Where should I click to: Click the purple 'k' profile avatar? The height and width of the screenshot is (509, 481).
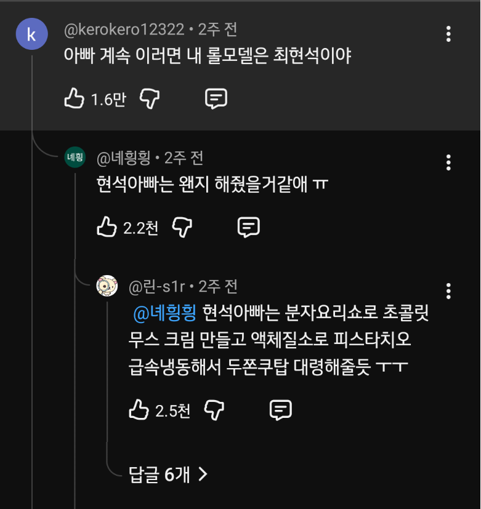31,34
